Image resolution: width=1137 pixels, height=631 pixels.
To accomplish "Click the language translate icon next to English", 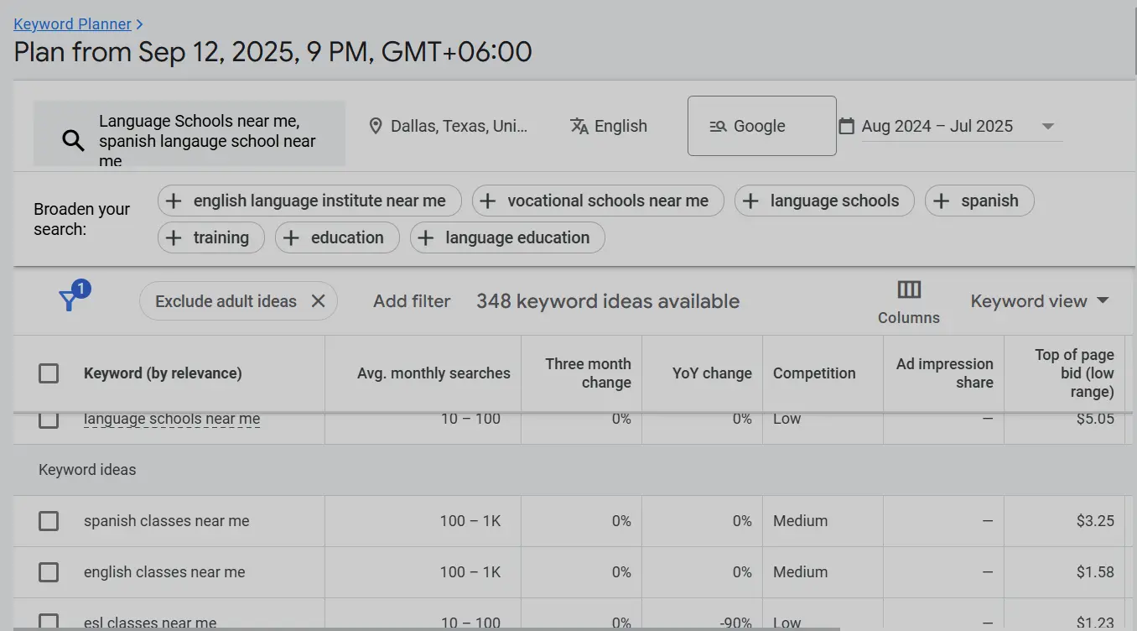I will coord(579,126).
